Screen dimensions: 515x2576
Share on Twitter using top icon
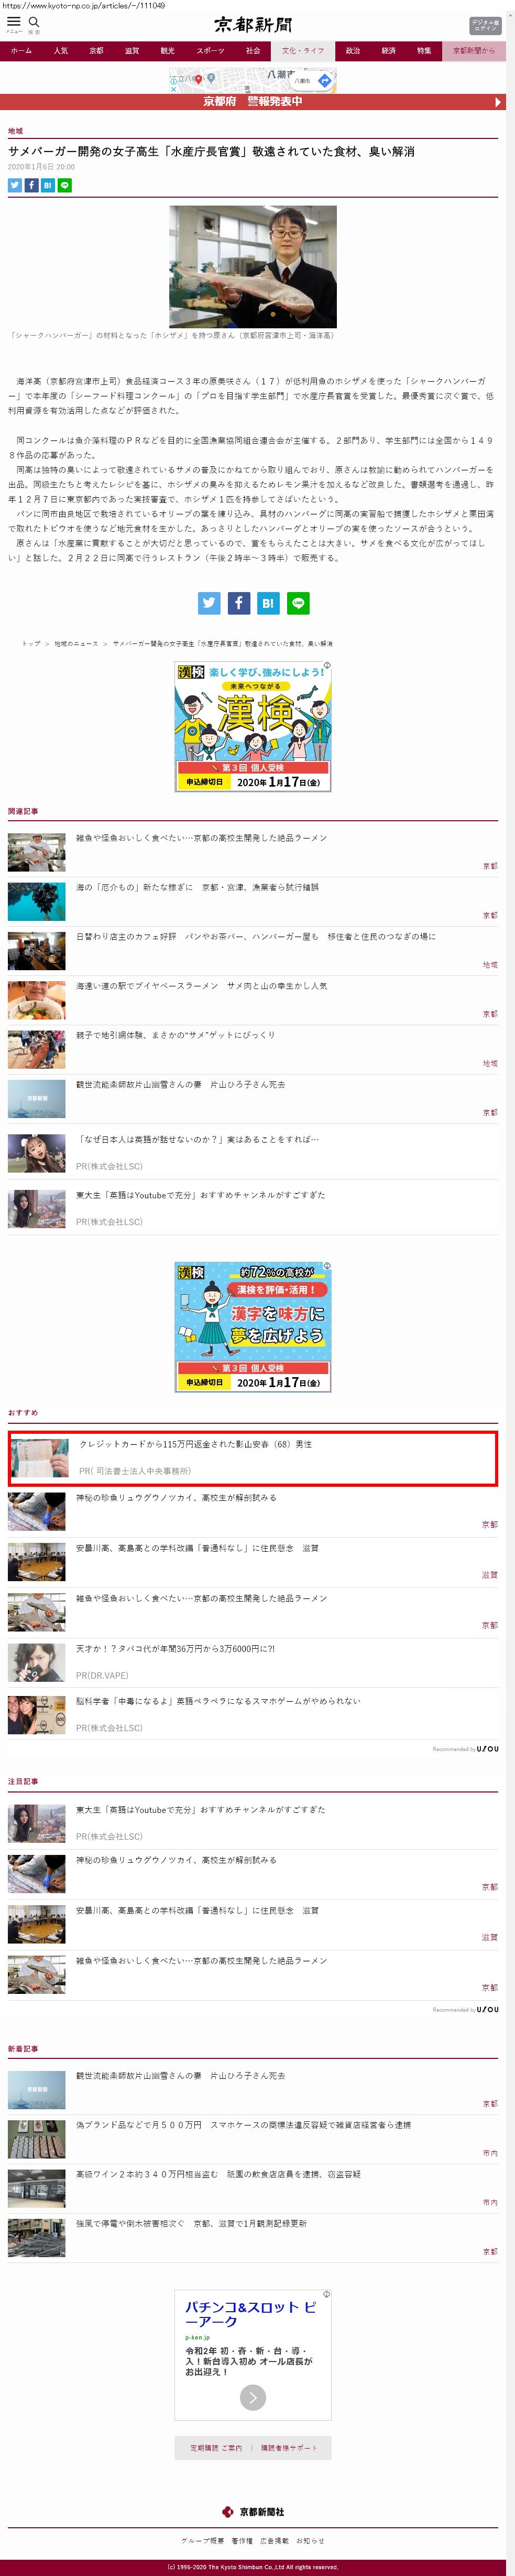point(15,185)
